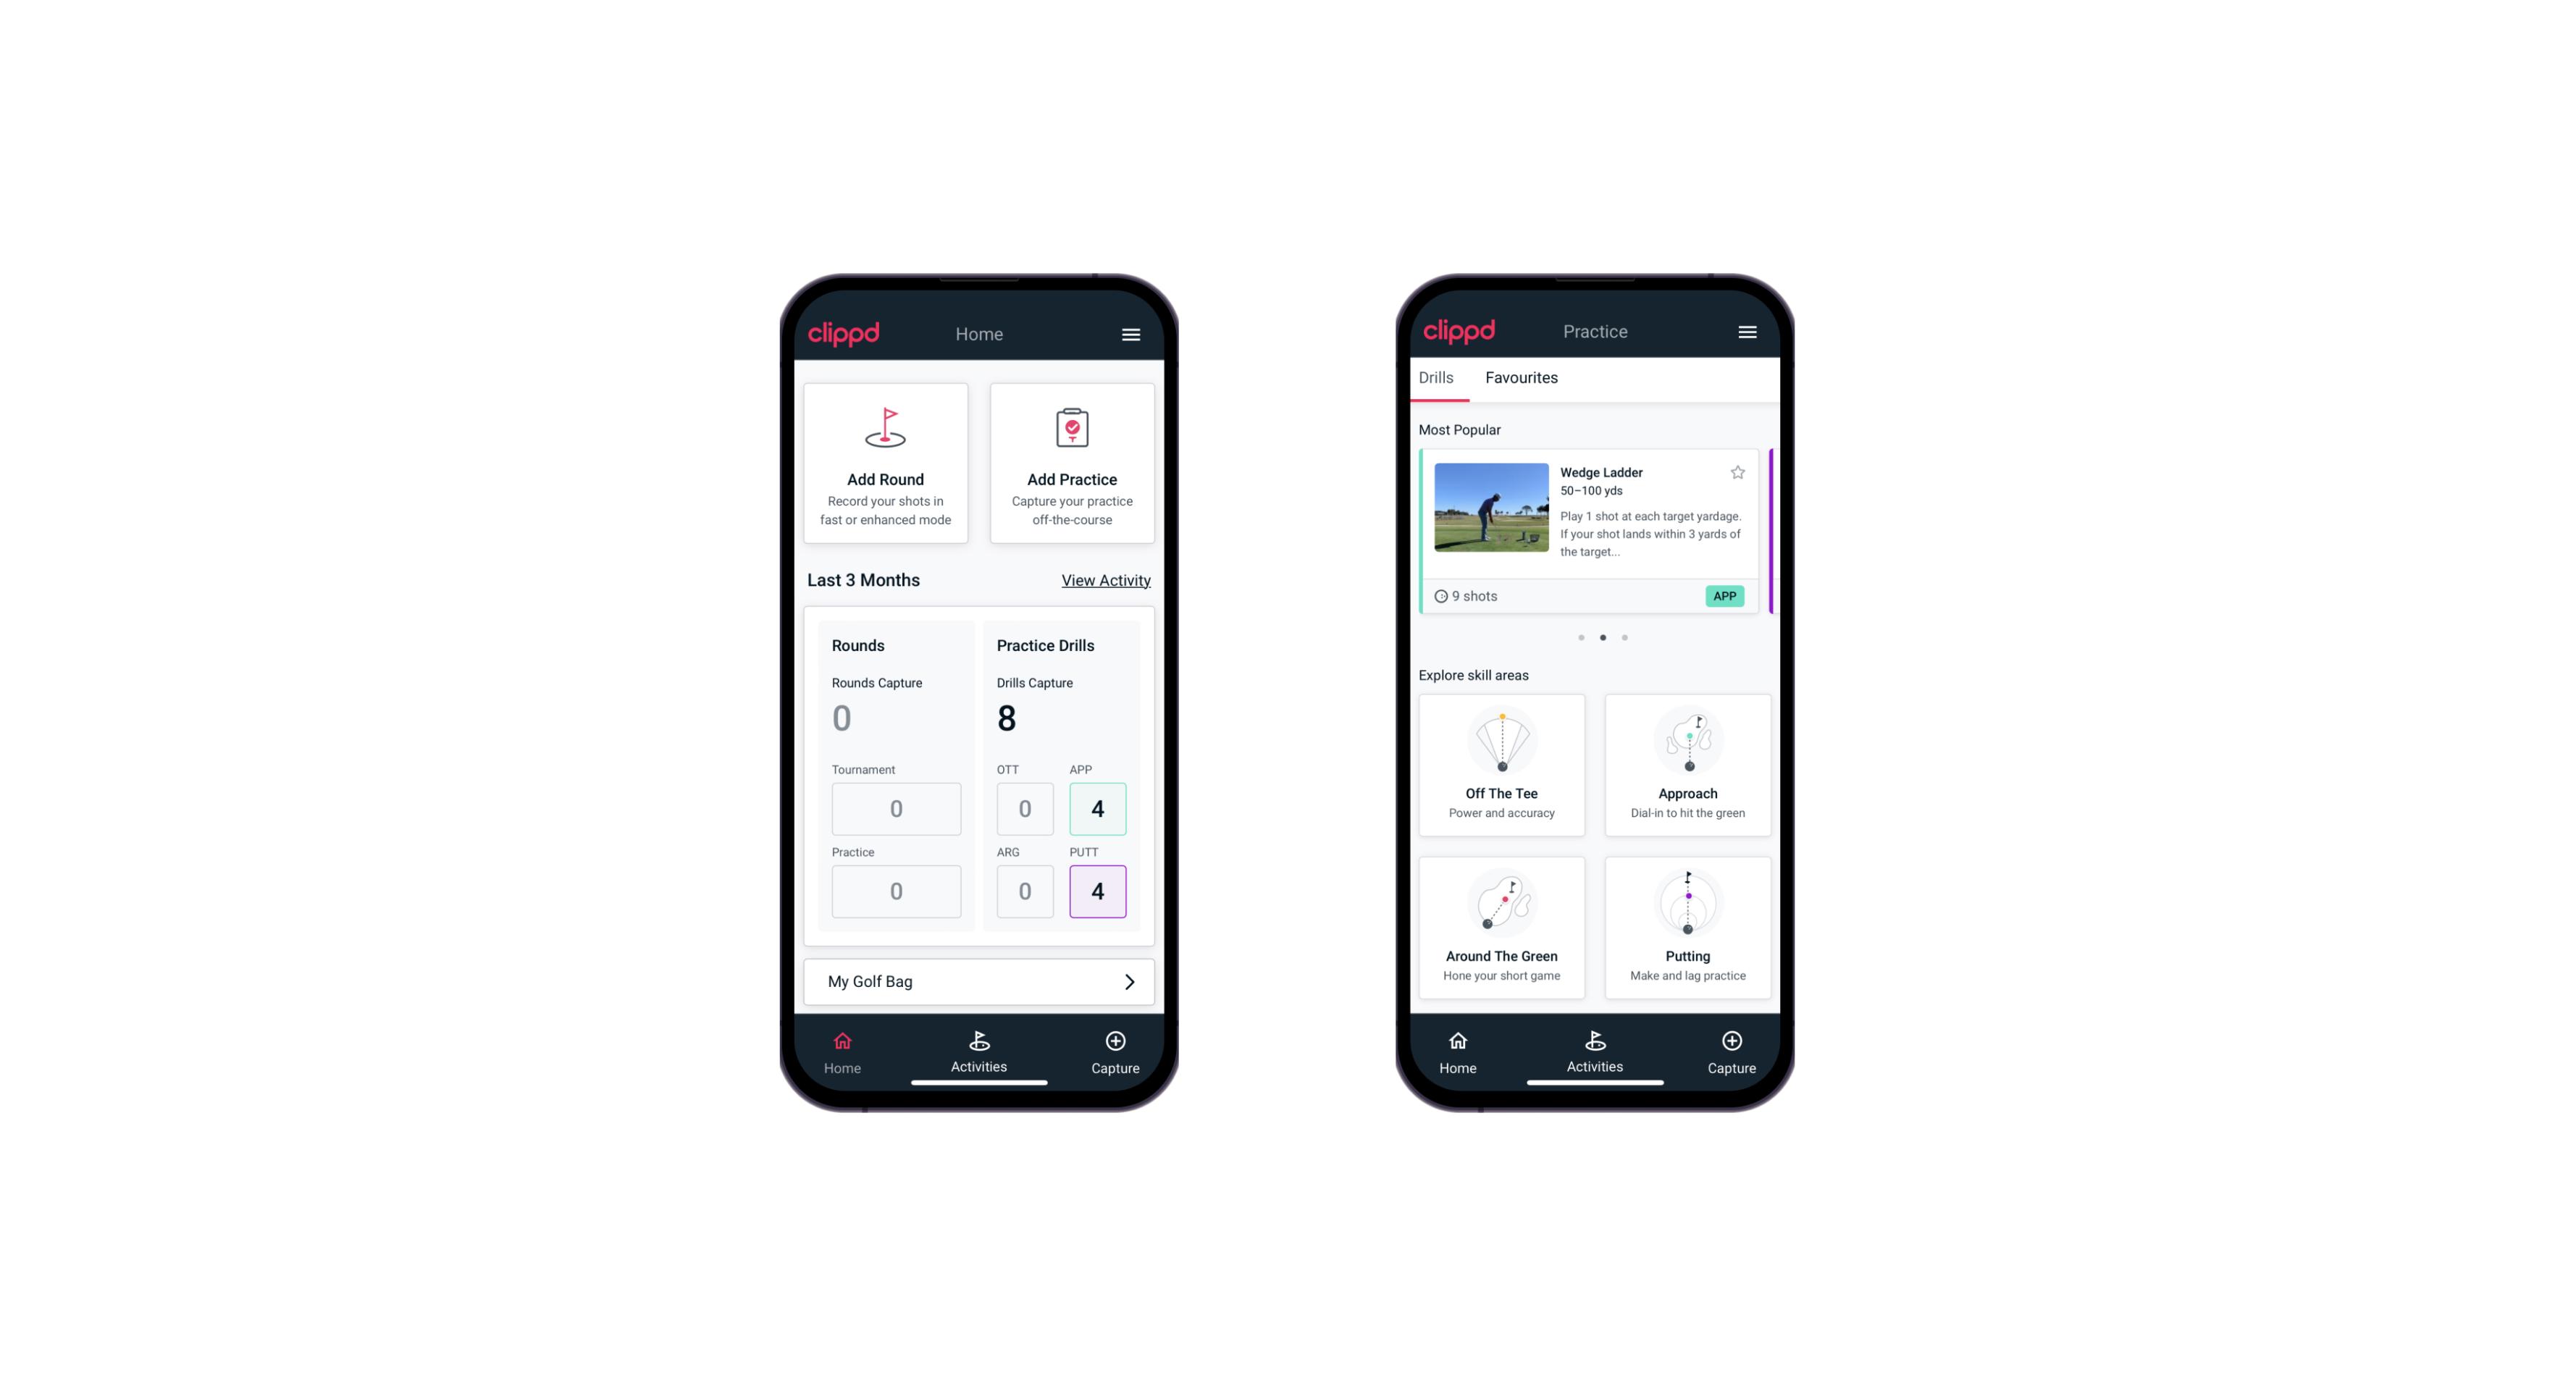This screenshot has height=1386, width=2576.
Task: Click the View Activity link
Action: tap(1104, 580)
